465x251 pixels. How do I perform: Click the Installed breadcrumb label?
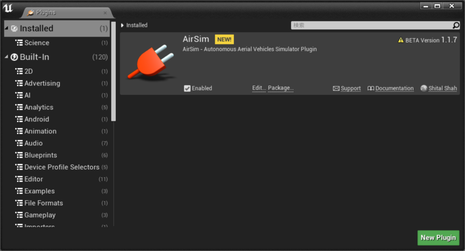137,25
